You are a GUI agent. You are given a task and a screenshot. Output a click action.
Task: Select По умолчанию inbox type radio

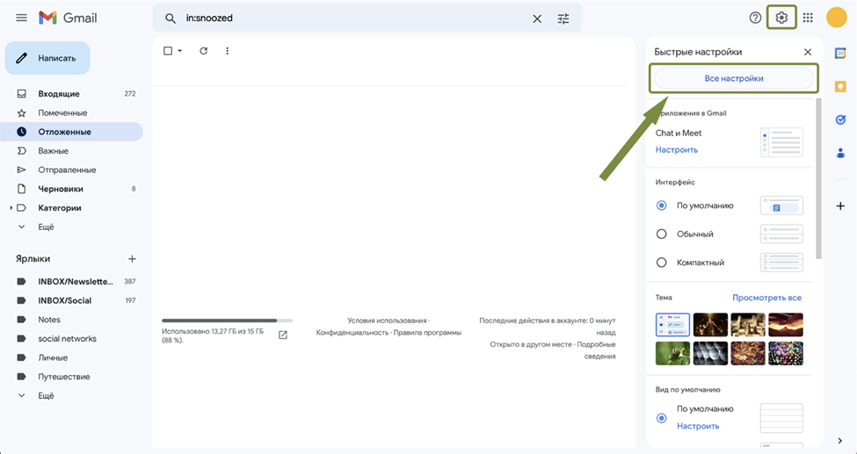661,418
